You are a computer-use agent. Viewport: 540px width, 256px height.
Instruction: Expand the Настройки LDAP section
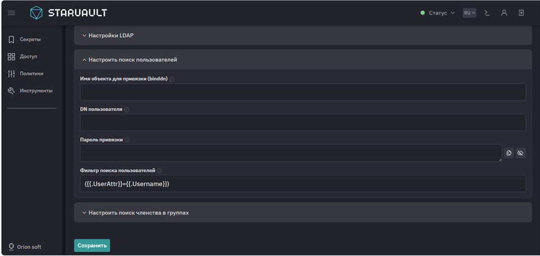(111, 35)
